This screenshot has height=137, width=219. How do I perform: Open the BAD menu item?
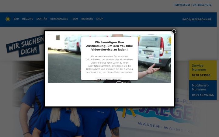click(x=16, y=19)
